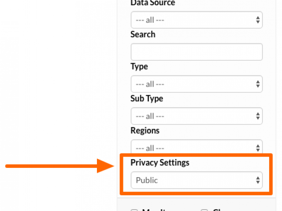Click the Regions label

tap(145, 131)
